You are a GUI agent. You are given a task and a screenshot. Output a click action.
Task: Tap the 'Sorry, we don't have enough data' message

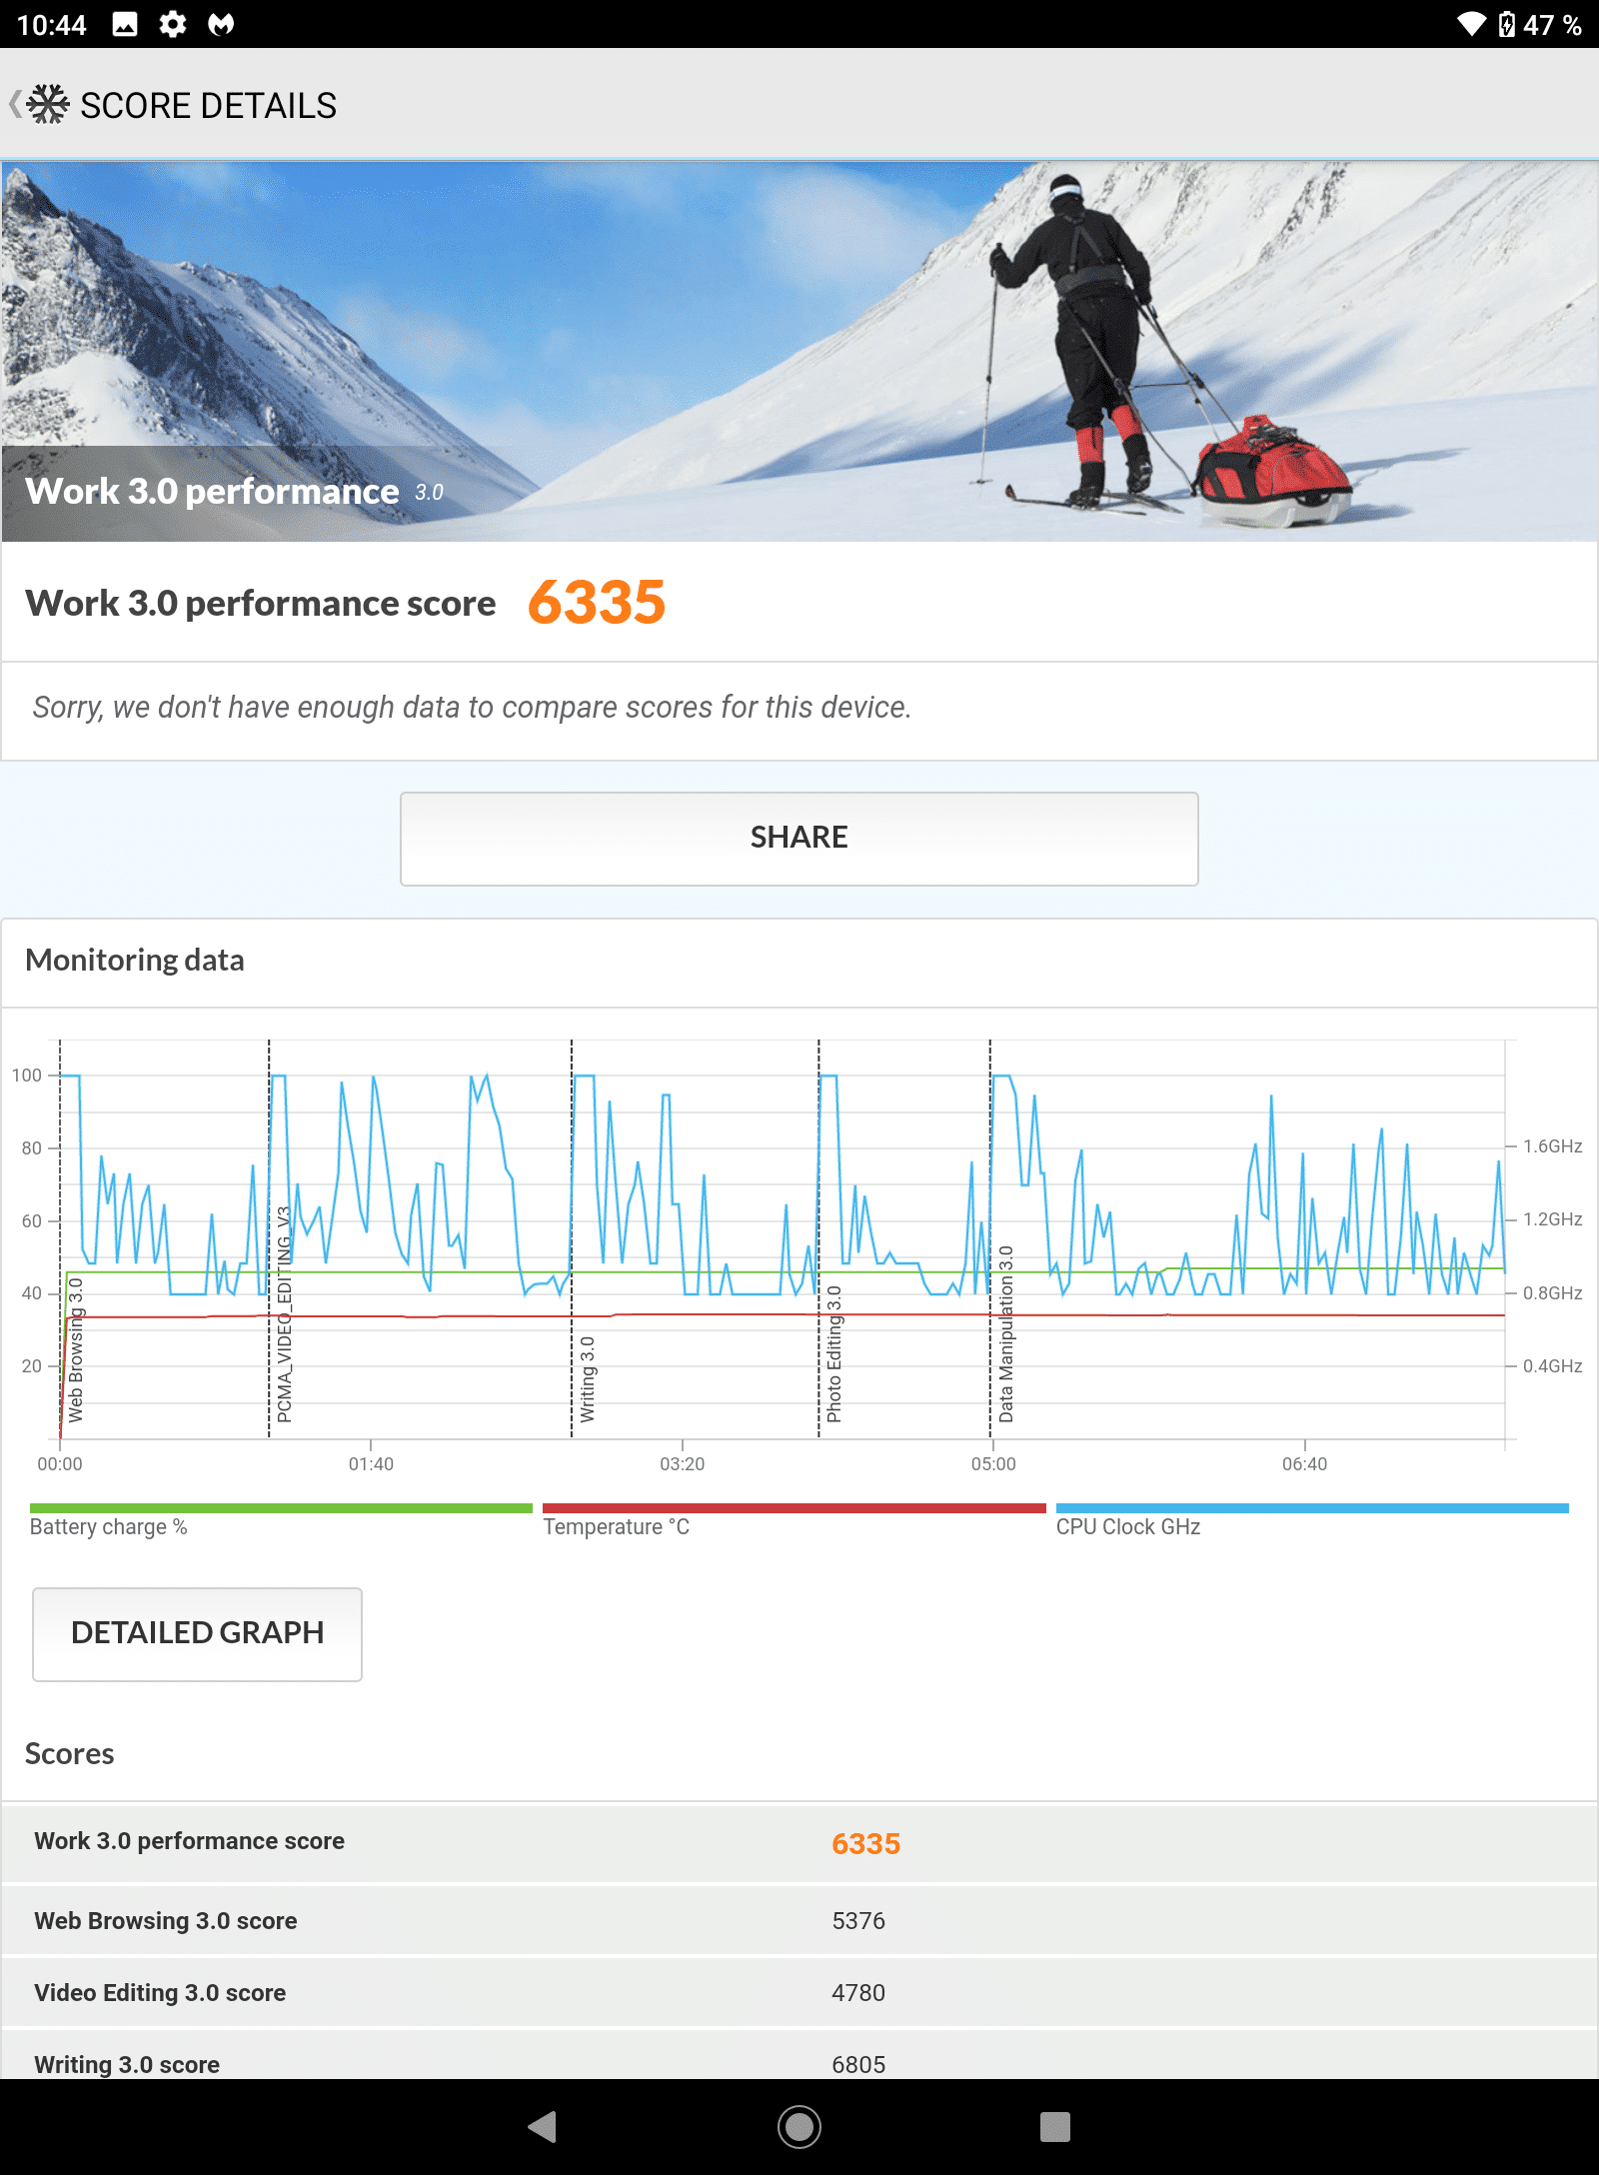point(472,708)
